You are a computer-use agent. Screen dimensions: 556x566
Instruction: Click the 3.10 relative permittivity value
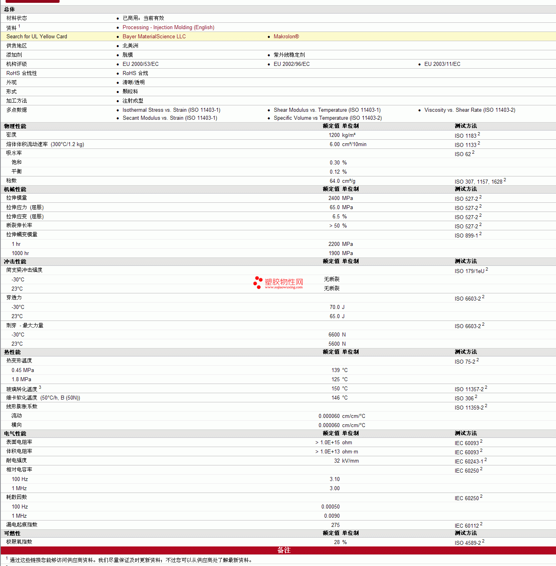[x=335, y=479]
